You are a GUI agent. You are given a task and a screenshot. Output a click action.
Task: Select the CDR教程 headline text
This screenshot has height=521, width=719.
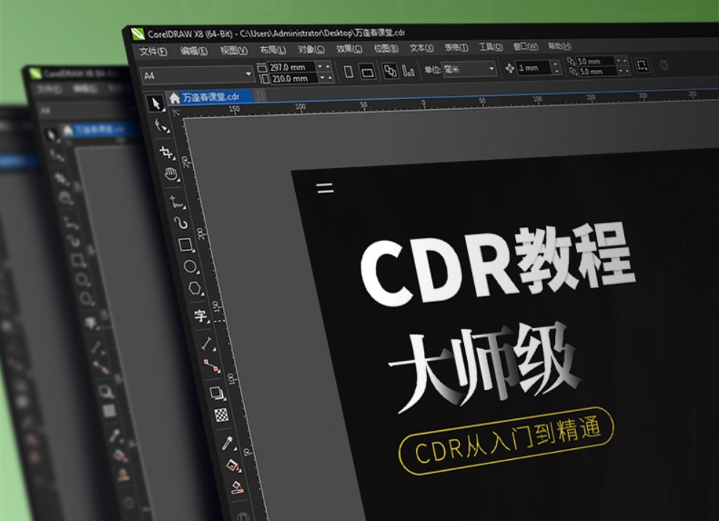coord(498,265)
